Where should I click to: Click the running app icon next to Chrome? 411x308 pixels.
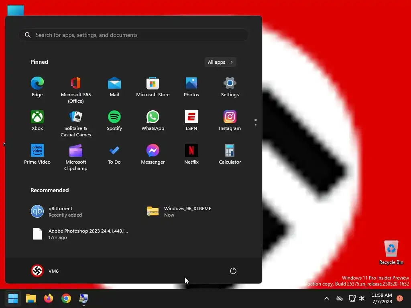tap(84, 298)
